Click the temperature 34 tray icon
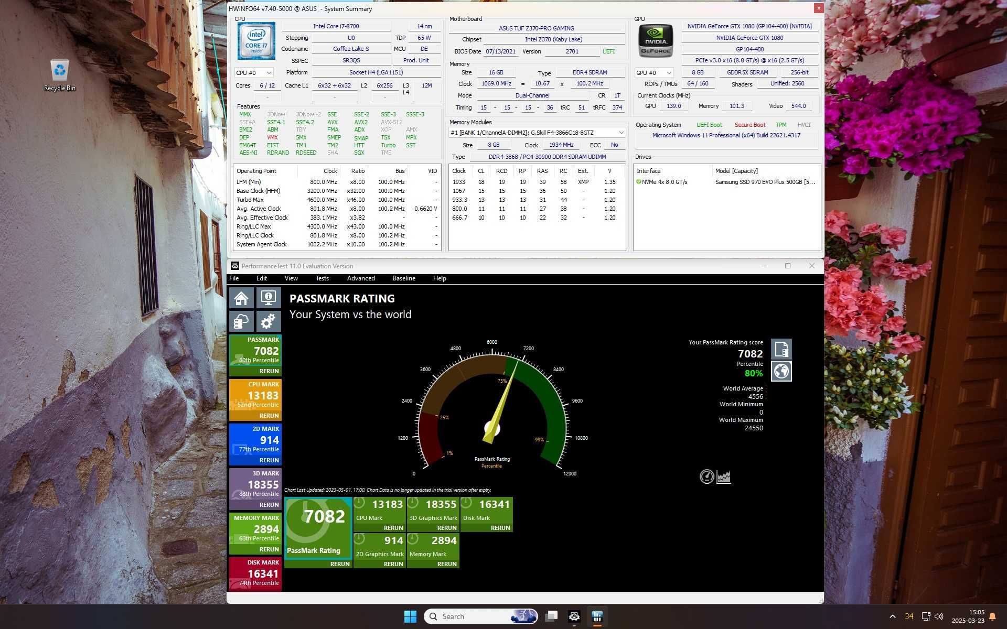Viewport: 1007px width, 629px height. click(x=909, y=616)
